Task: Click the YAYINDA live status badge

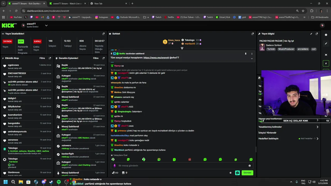Action: click(x=7, y=41)
